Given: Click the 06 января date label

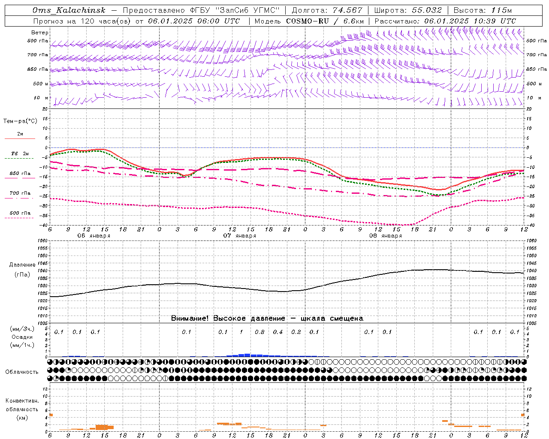Looking at the screenshot, I should [94, 236].
